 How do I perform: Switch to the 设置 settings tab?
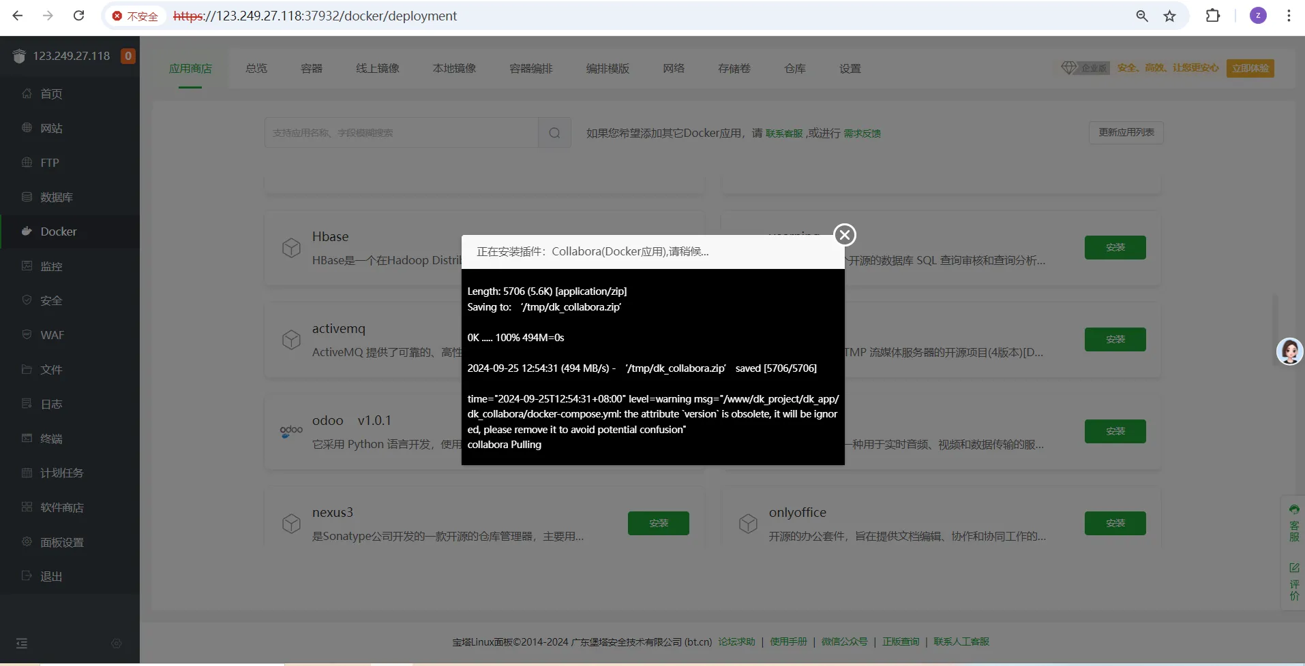(x=850, y=68)
